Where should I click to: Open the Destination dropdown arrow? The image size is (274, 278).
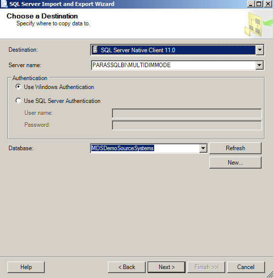coord(260,50)
